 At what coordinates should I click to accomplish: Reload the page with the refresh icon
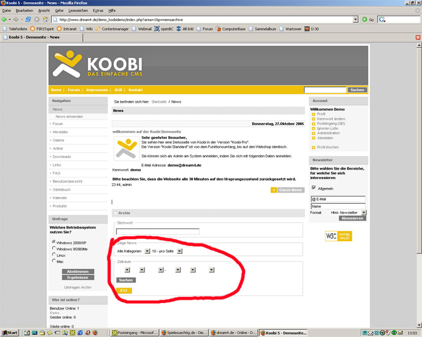[28, 19]
